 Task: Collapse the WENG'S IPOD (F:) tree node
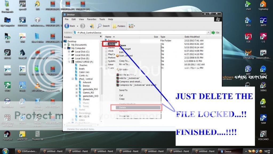69,62
